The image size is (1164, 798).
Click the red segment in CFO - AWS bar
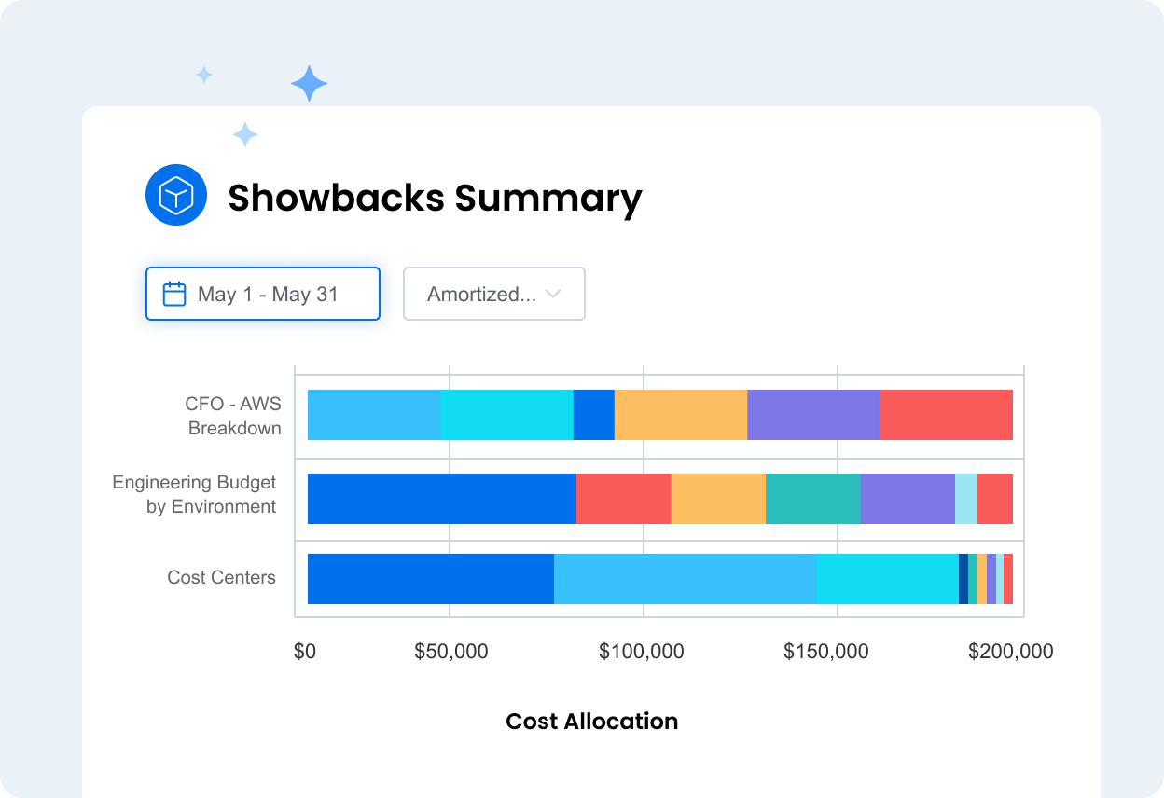(x=947, y=415)
